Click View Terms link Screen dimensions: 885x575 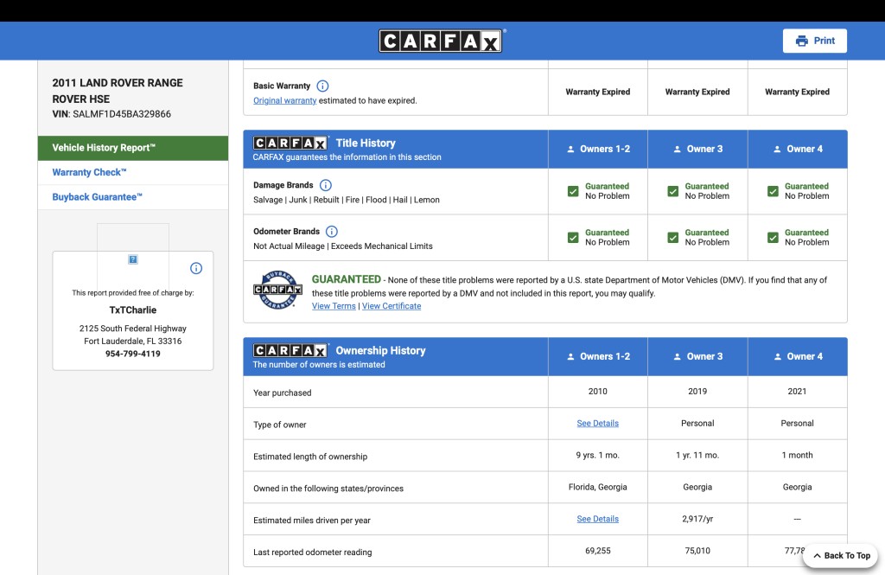point(334,306)
